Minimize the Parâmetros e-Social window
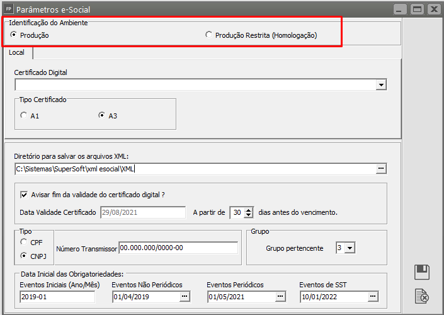 pos(400,9)
